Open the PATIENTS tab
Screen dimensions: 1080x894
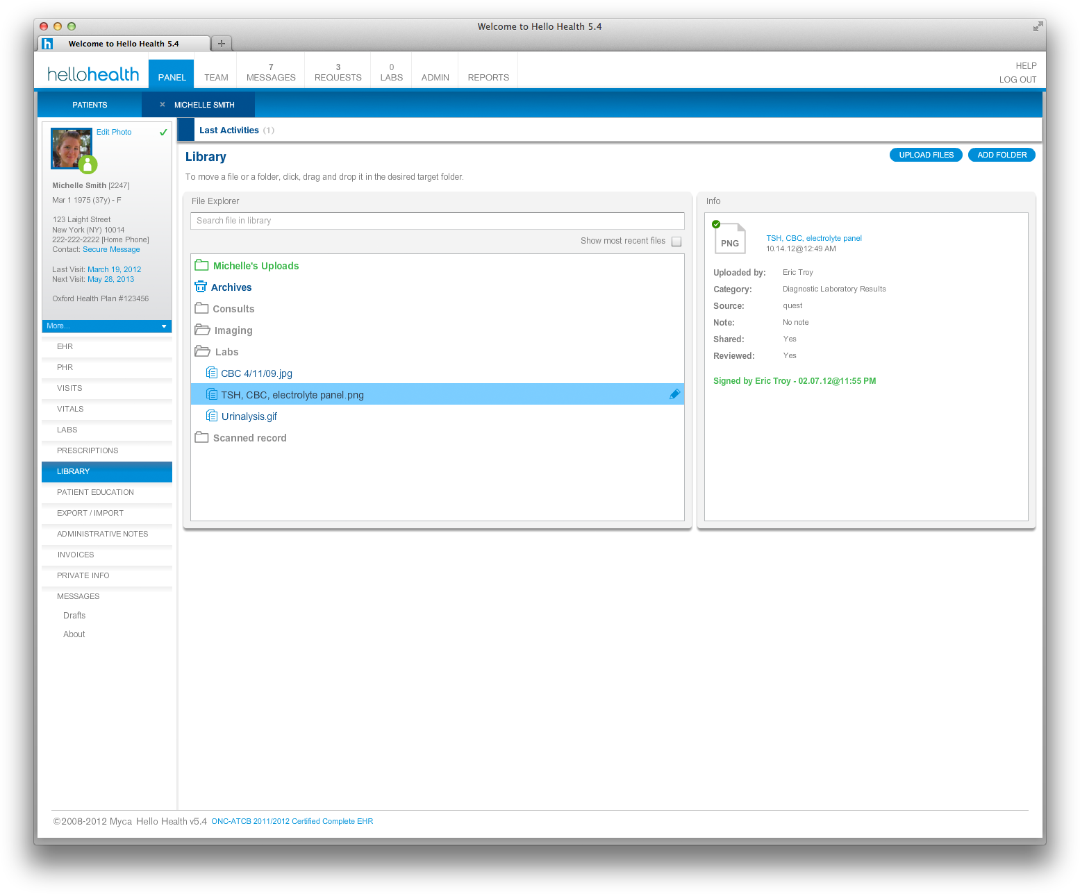89,104
